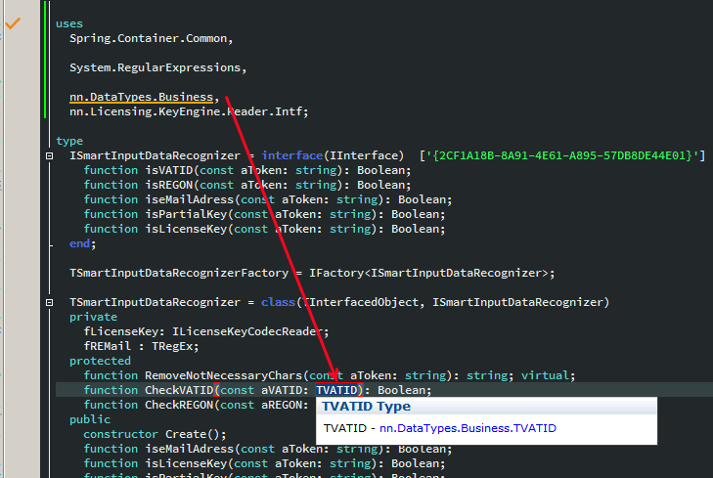Click the 'virtual' directive keyword
The width and height of the screenshot is (713, 478).
point(545,375)
